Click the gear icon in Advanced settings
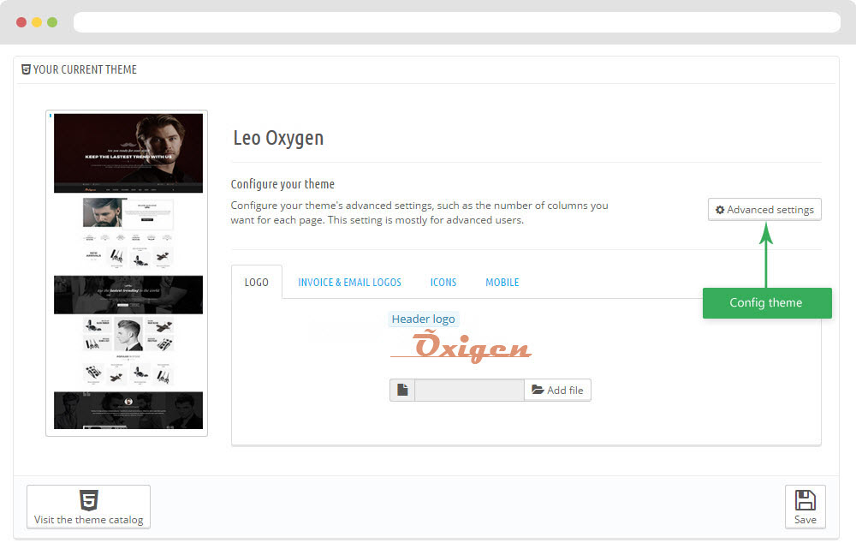 720,210
